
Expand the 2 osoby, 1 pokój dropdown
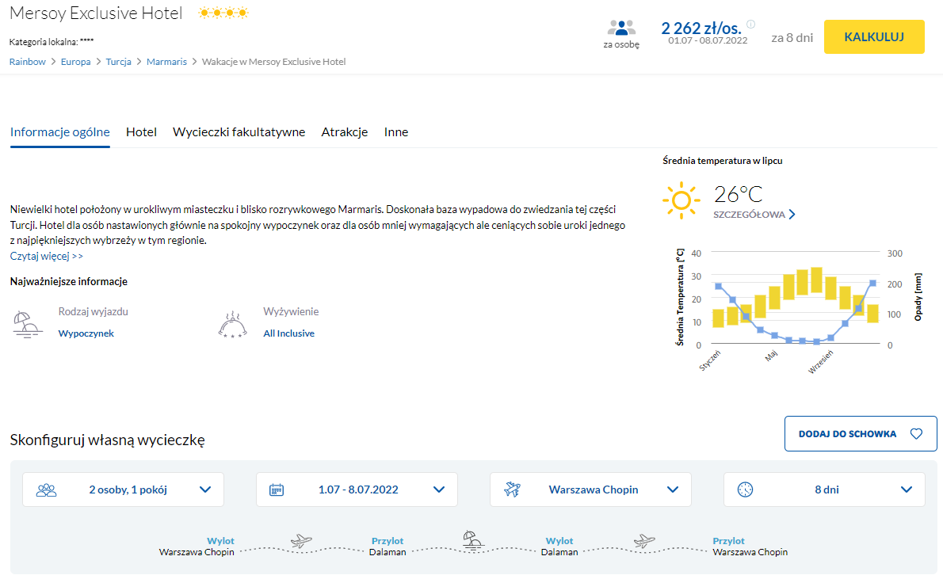tap(123, 489)
